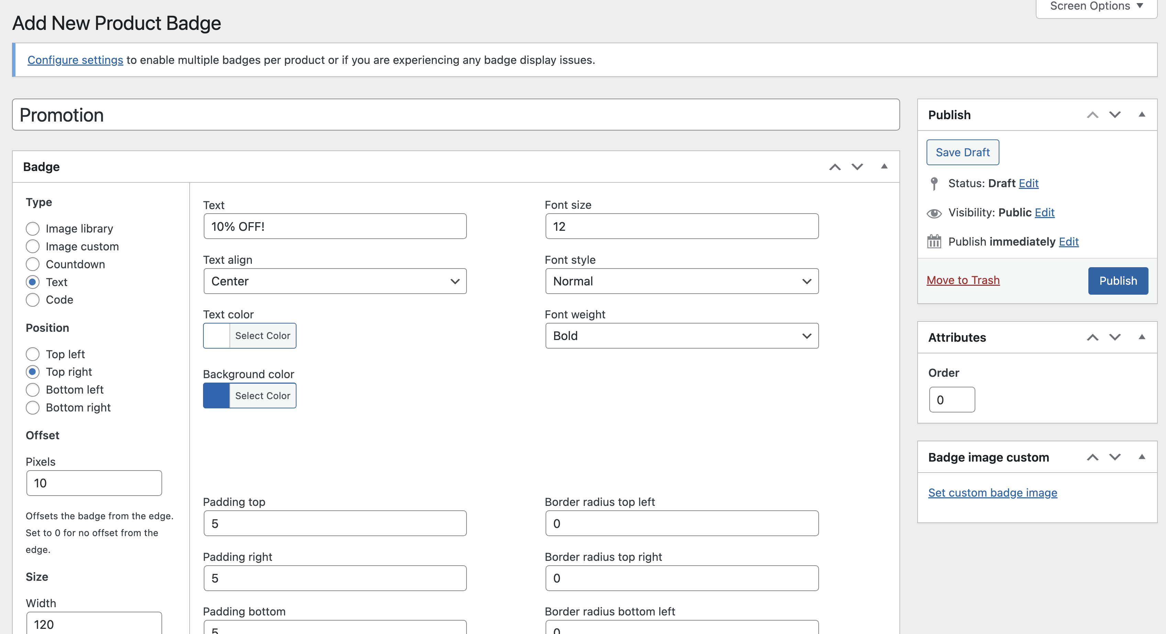Click Move to Trash
Screen dimensions: 1166x634
coord(963,280)
